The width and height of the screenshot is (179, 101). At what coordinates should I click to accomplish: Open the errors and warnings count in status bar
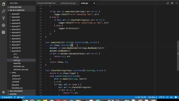[x=21, y=97]
